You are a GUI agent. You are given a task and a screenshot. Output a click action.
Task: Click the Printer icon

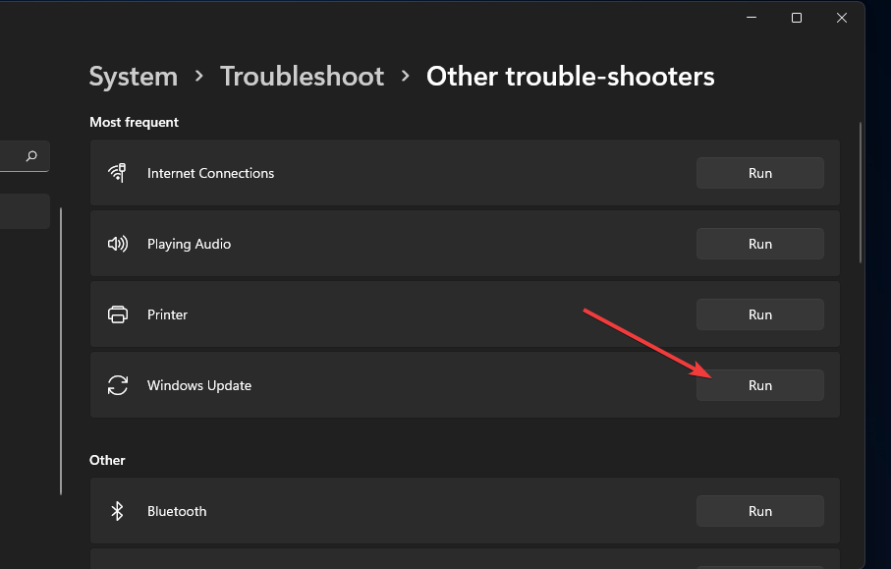[x=118, y=313]
